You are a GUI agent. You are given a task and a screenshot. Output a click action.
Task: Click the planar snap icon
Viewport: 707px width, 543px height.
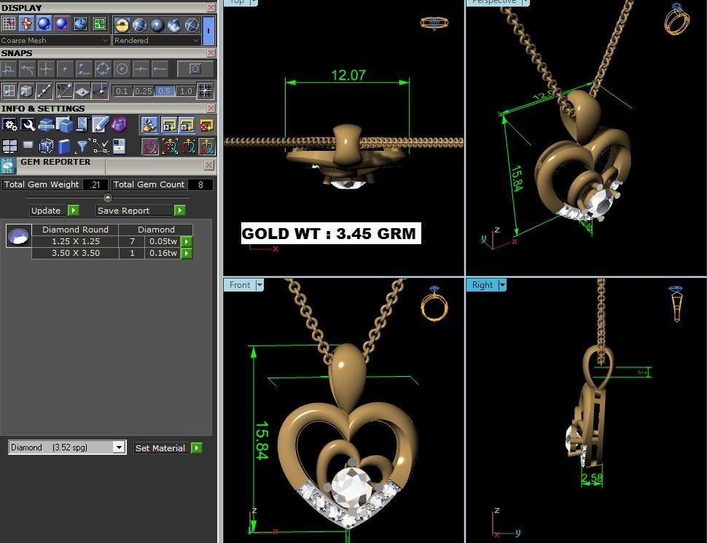pyautogui.click(x=82, y=91)
